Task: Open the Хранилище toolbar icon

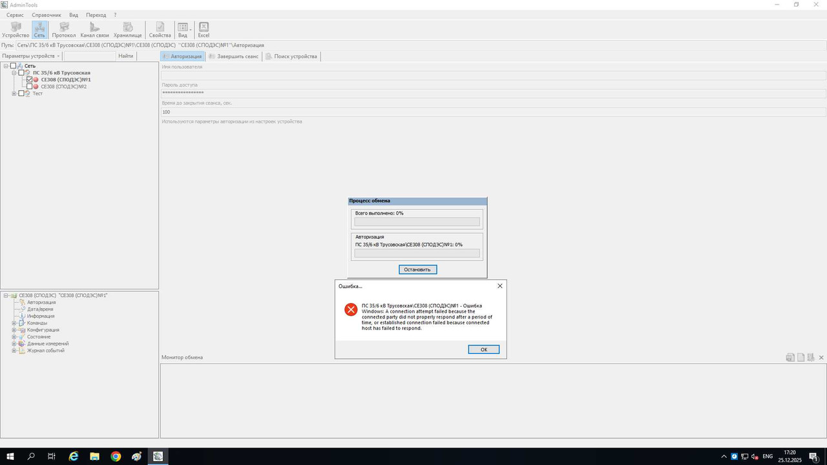Action: 128,30
